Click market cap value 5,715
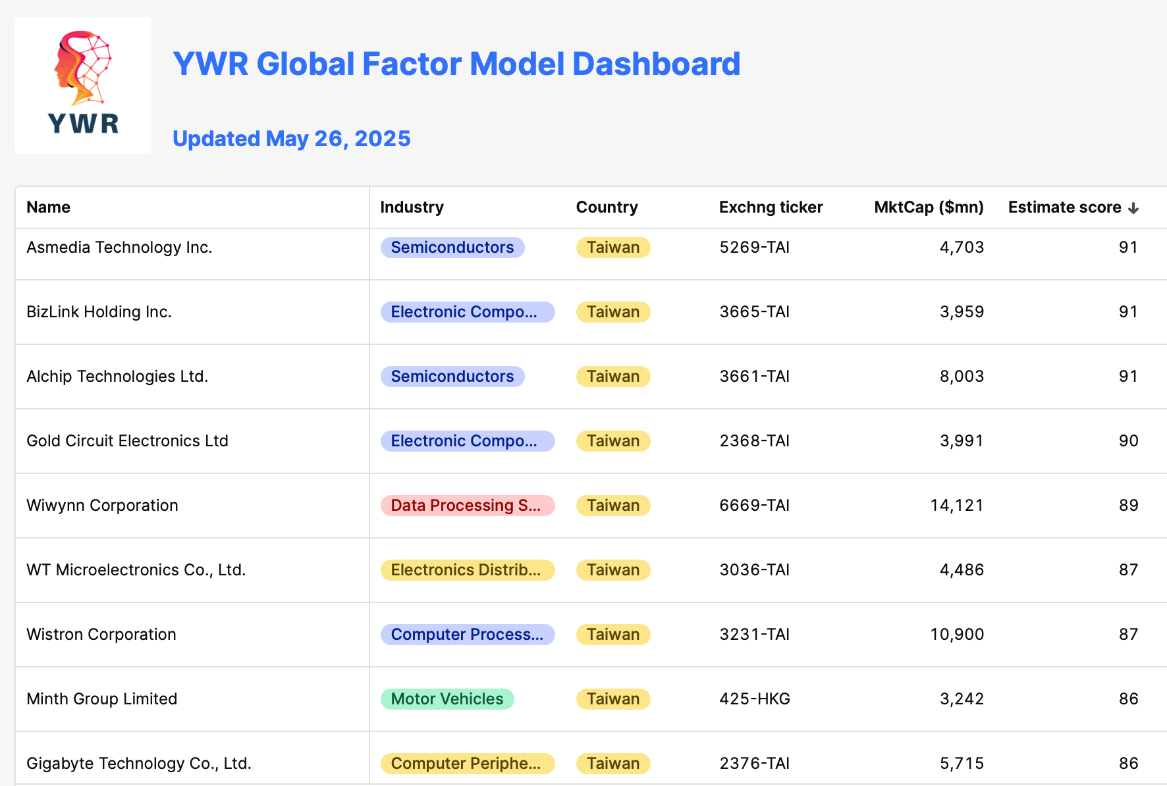 click(962, 764)
